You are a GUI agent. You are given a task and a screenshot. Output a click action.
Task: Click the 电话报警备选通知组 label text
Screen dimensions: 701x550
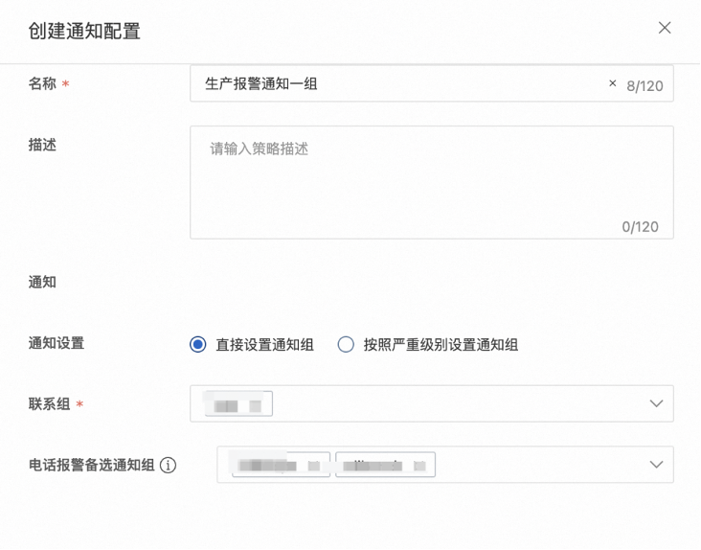point(91,466)
